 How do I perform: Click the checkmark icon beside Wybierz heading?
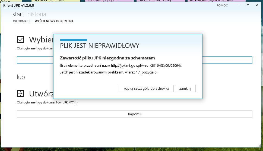[x=20, y=40]
